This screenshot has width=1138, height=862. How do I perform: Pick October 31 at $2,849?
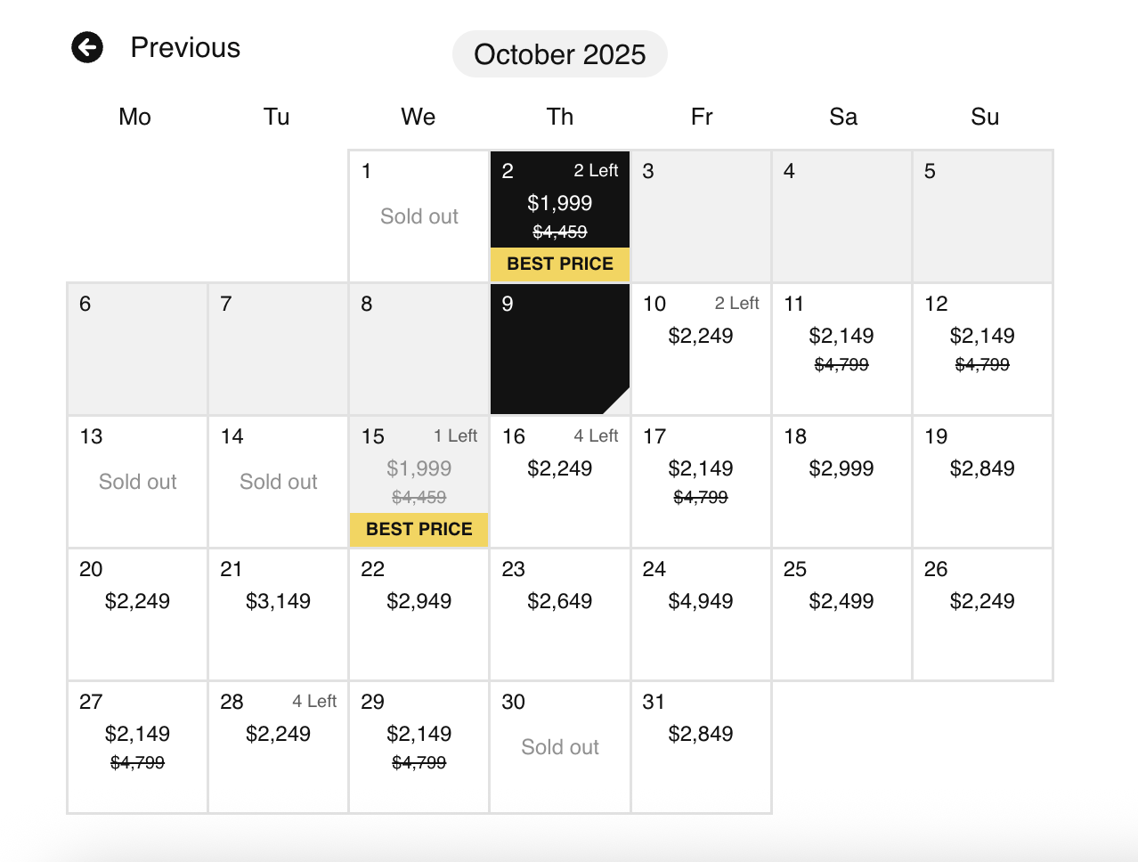click(701, 747)
